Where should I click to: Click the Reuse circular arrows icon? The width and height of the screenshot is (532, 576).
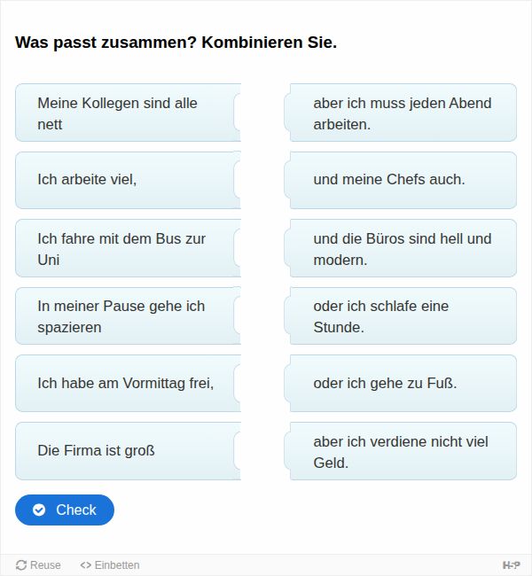(21, 565)
